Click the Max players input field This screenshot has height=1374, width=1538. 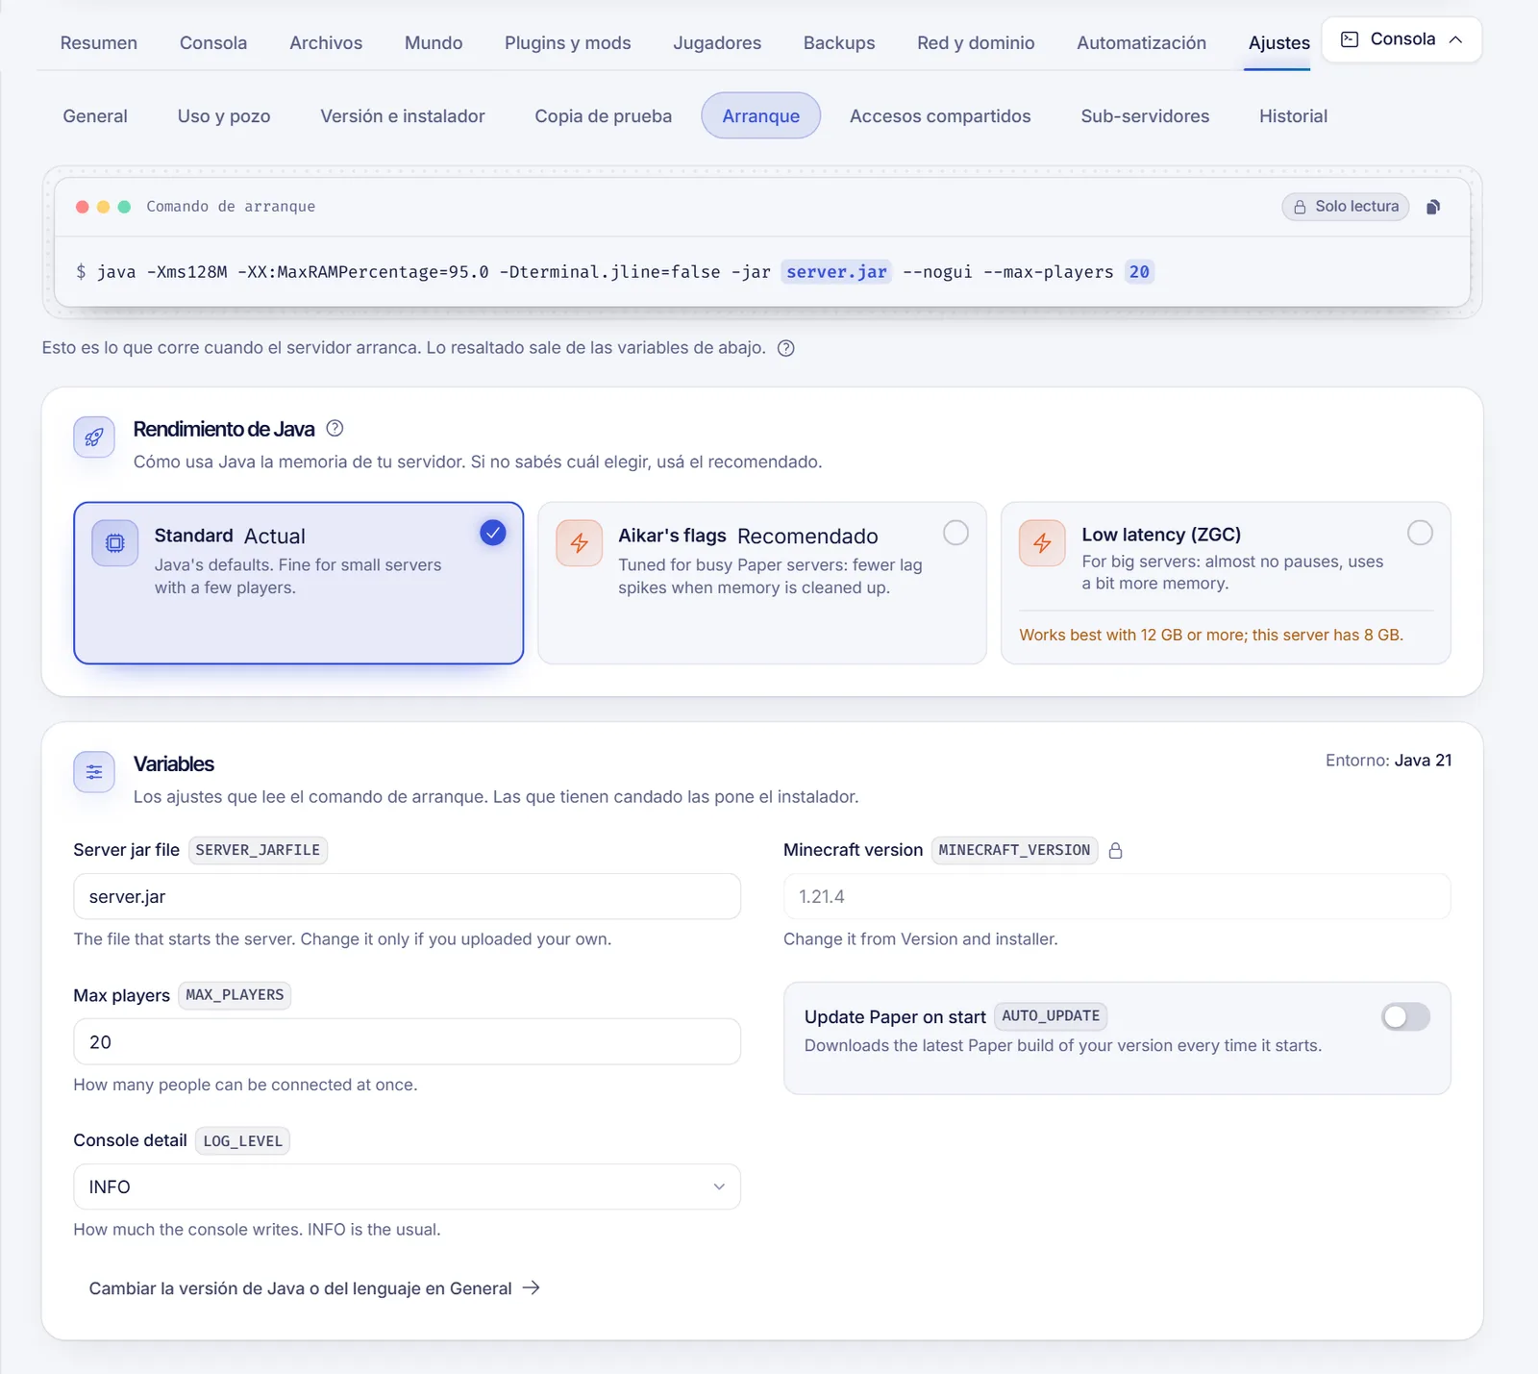[407, 1041]
